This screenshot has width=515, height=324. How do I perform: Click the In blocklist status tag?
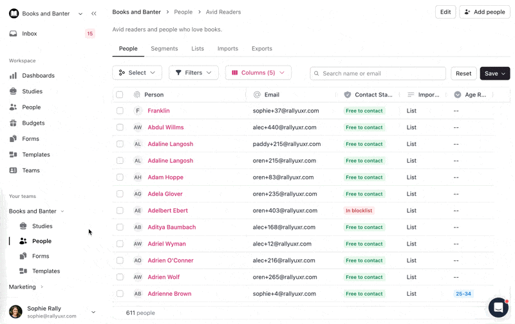359,210
